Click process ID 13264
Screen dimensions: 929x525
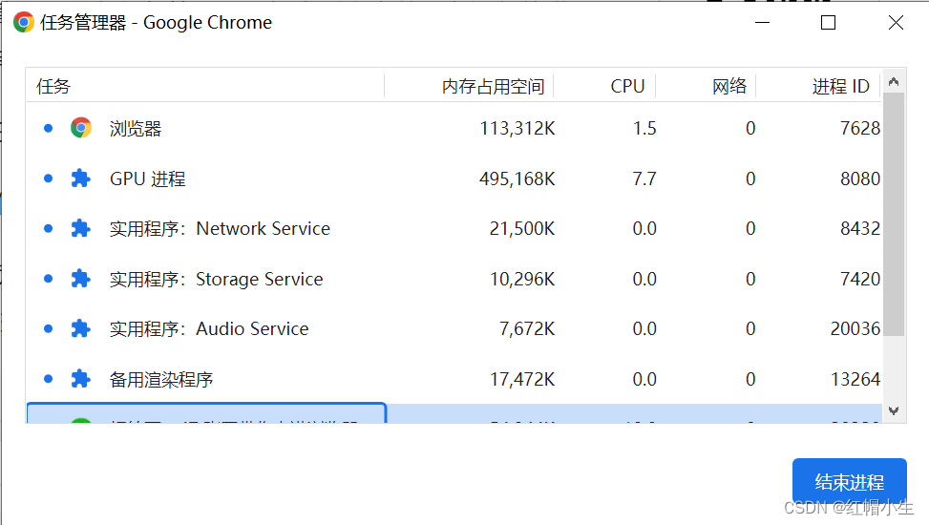pyautogui.click(x=855, y=379)
